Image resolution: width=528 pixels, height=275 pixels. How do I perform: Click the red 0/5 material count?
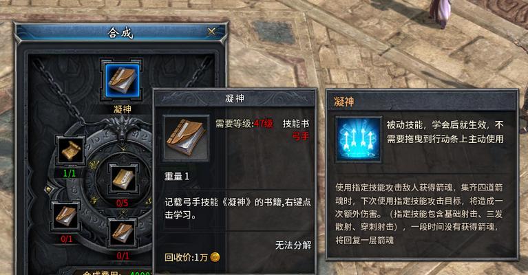pyautogui.click(x=122, y=203)
